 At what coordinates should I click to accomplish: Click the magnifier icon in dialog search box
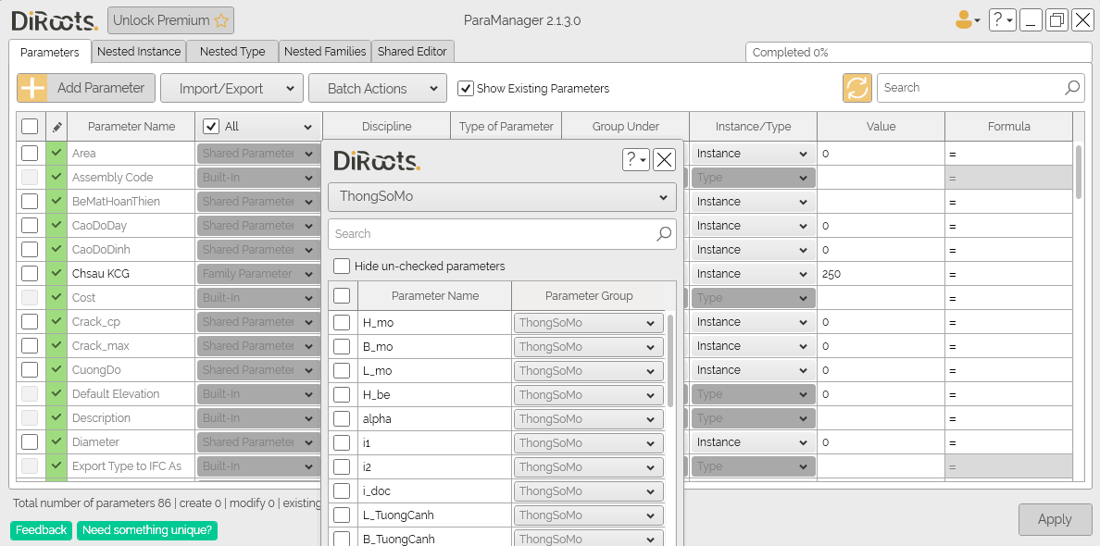664,234
